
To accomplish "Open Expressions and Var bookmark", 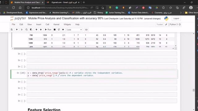I will click(x=36, y=13).
